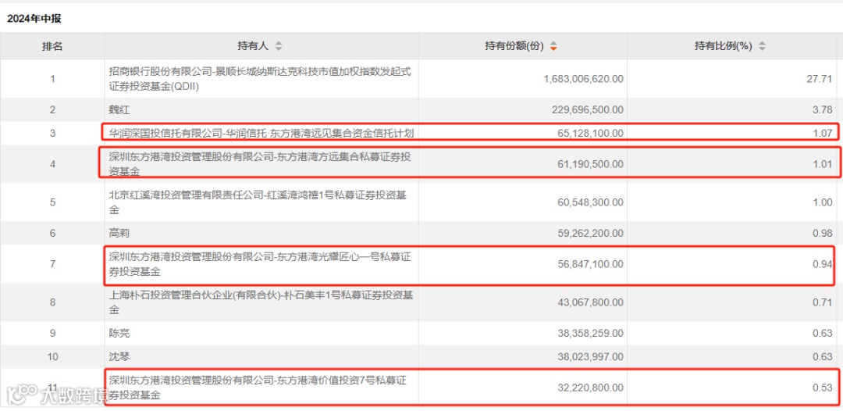843x411 pixels.
Task: Click share amount 59,262,200.00
Action: [590, 234]
